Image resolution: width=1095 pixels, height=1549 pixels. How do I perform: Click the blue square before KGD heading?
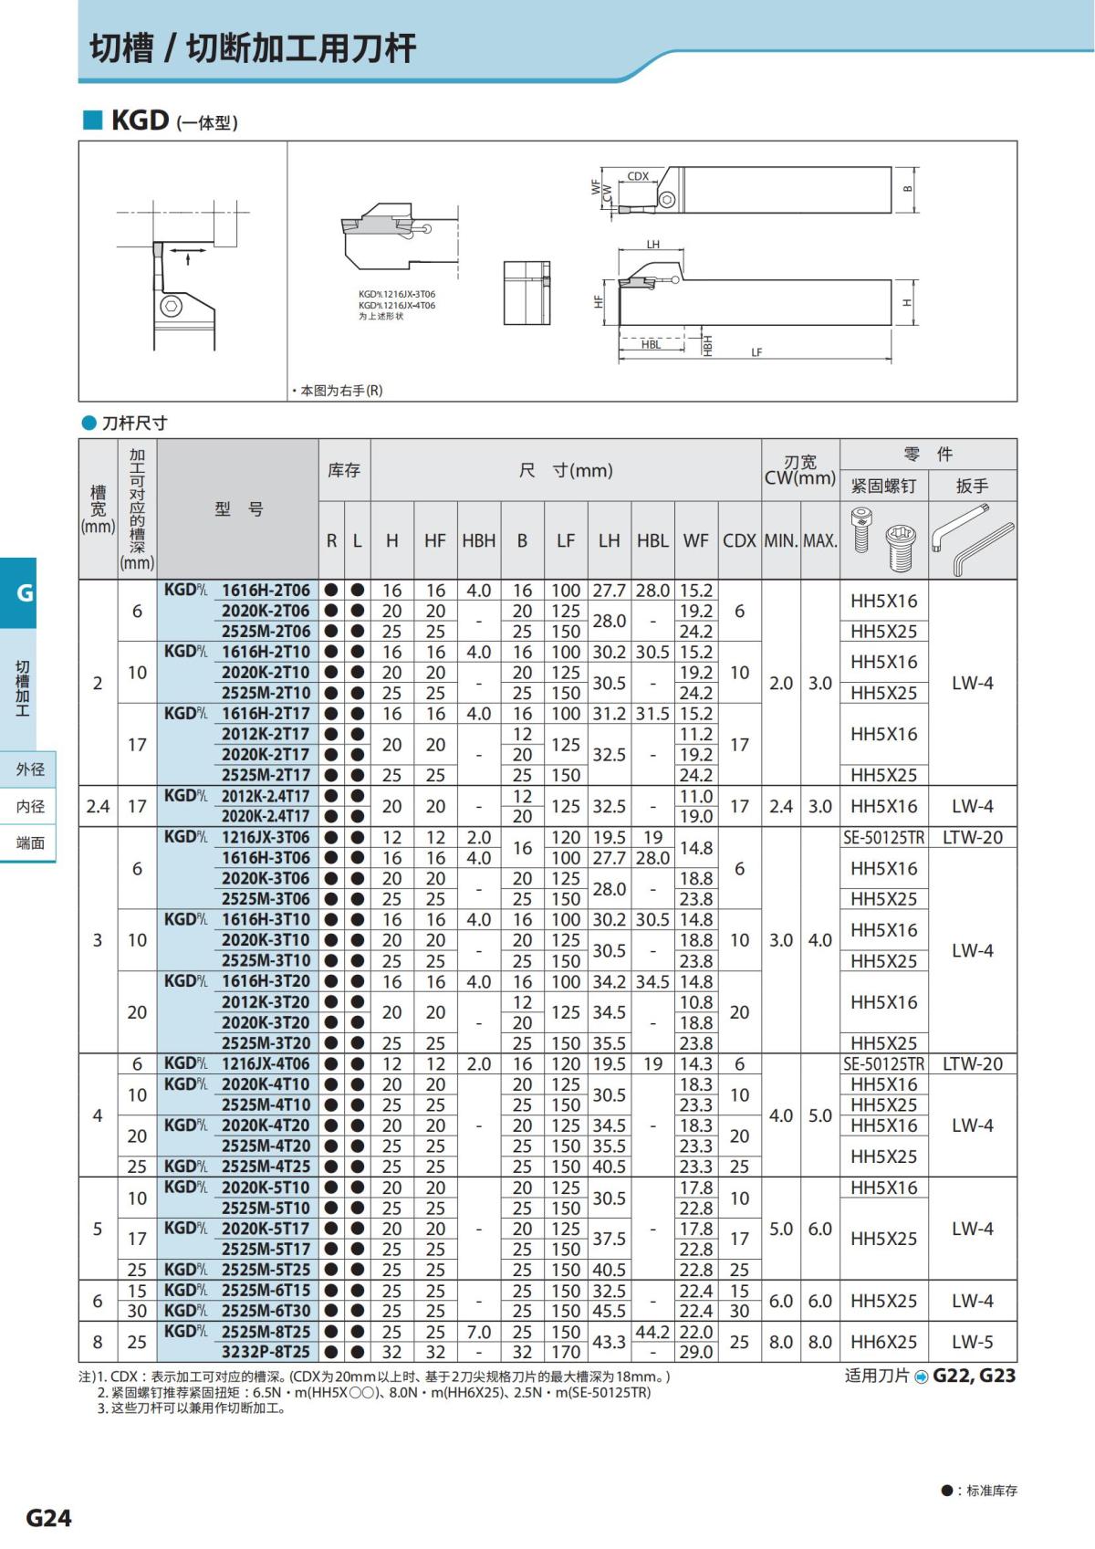pos(92,120)
